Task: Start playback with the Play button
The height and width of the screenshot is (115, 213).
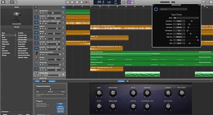Action: tap(81, 2)
